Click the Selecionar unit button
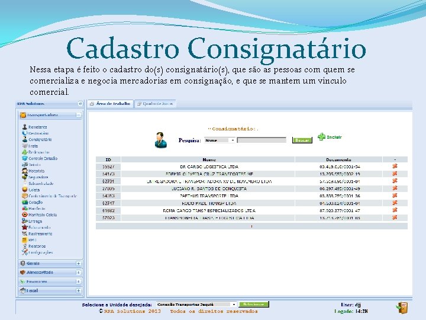426x320 pixels. point(254,304)
